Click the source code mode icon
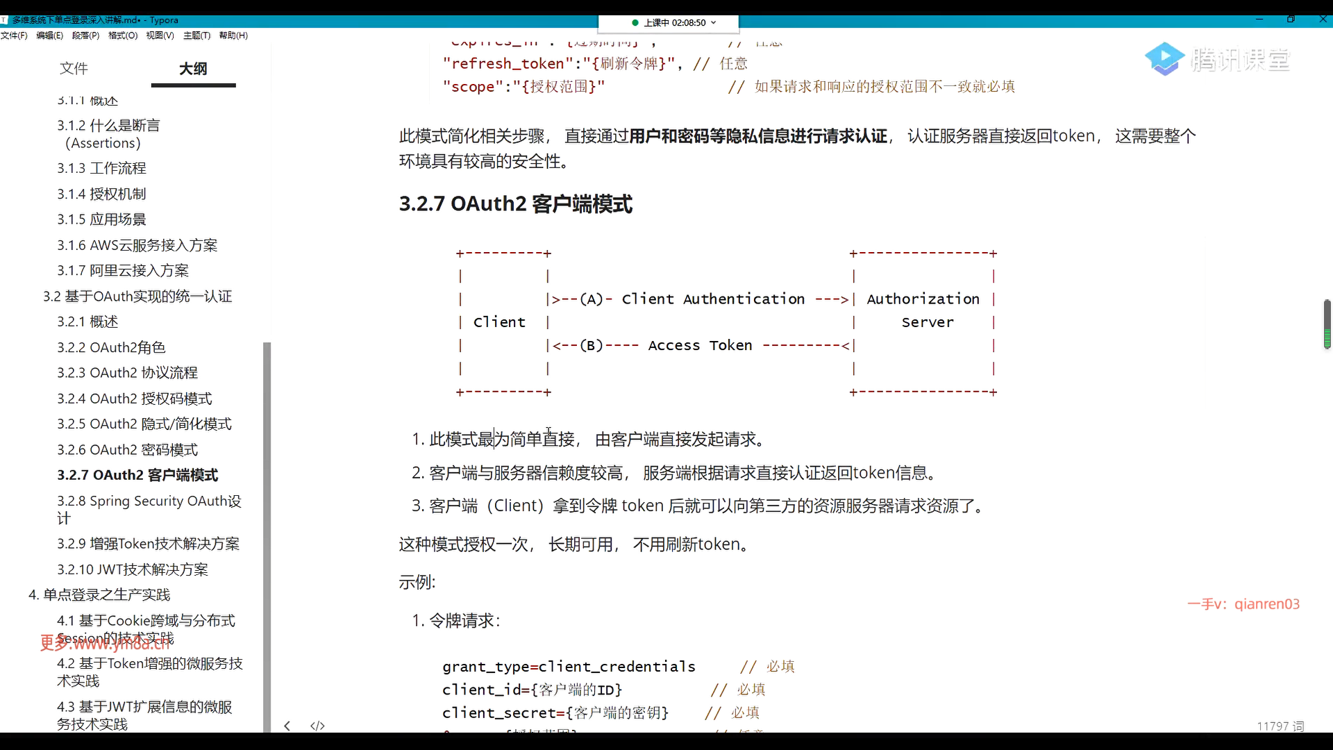 click(x=317, y=726)
